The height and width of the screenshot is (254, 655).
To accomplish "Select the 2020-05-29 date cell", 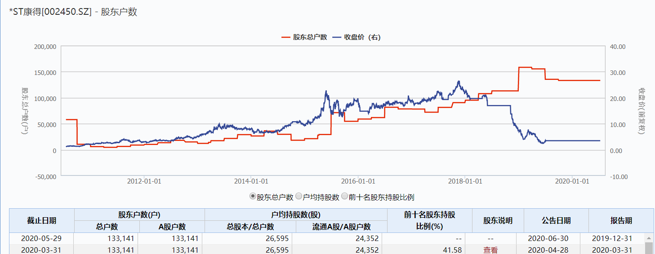I will 42,238.
